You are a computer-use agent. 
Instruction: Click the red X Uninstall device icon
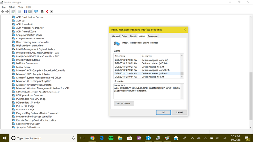47,12
